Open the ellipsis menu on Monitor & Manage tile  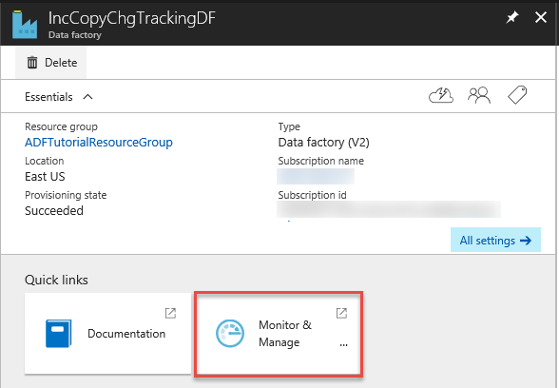tap(343, 344)
